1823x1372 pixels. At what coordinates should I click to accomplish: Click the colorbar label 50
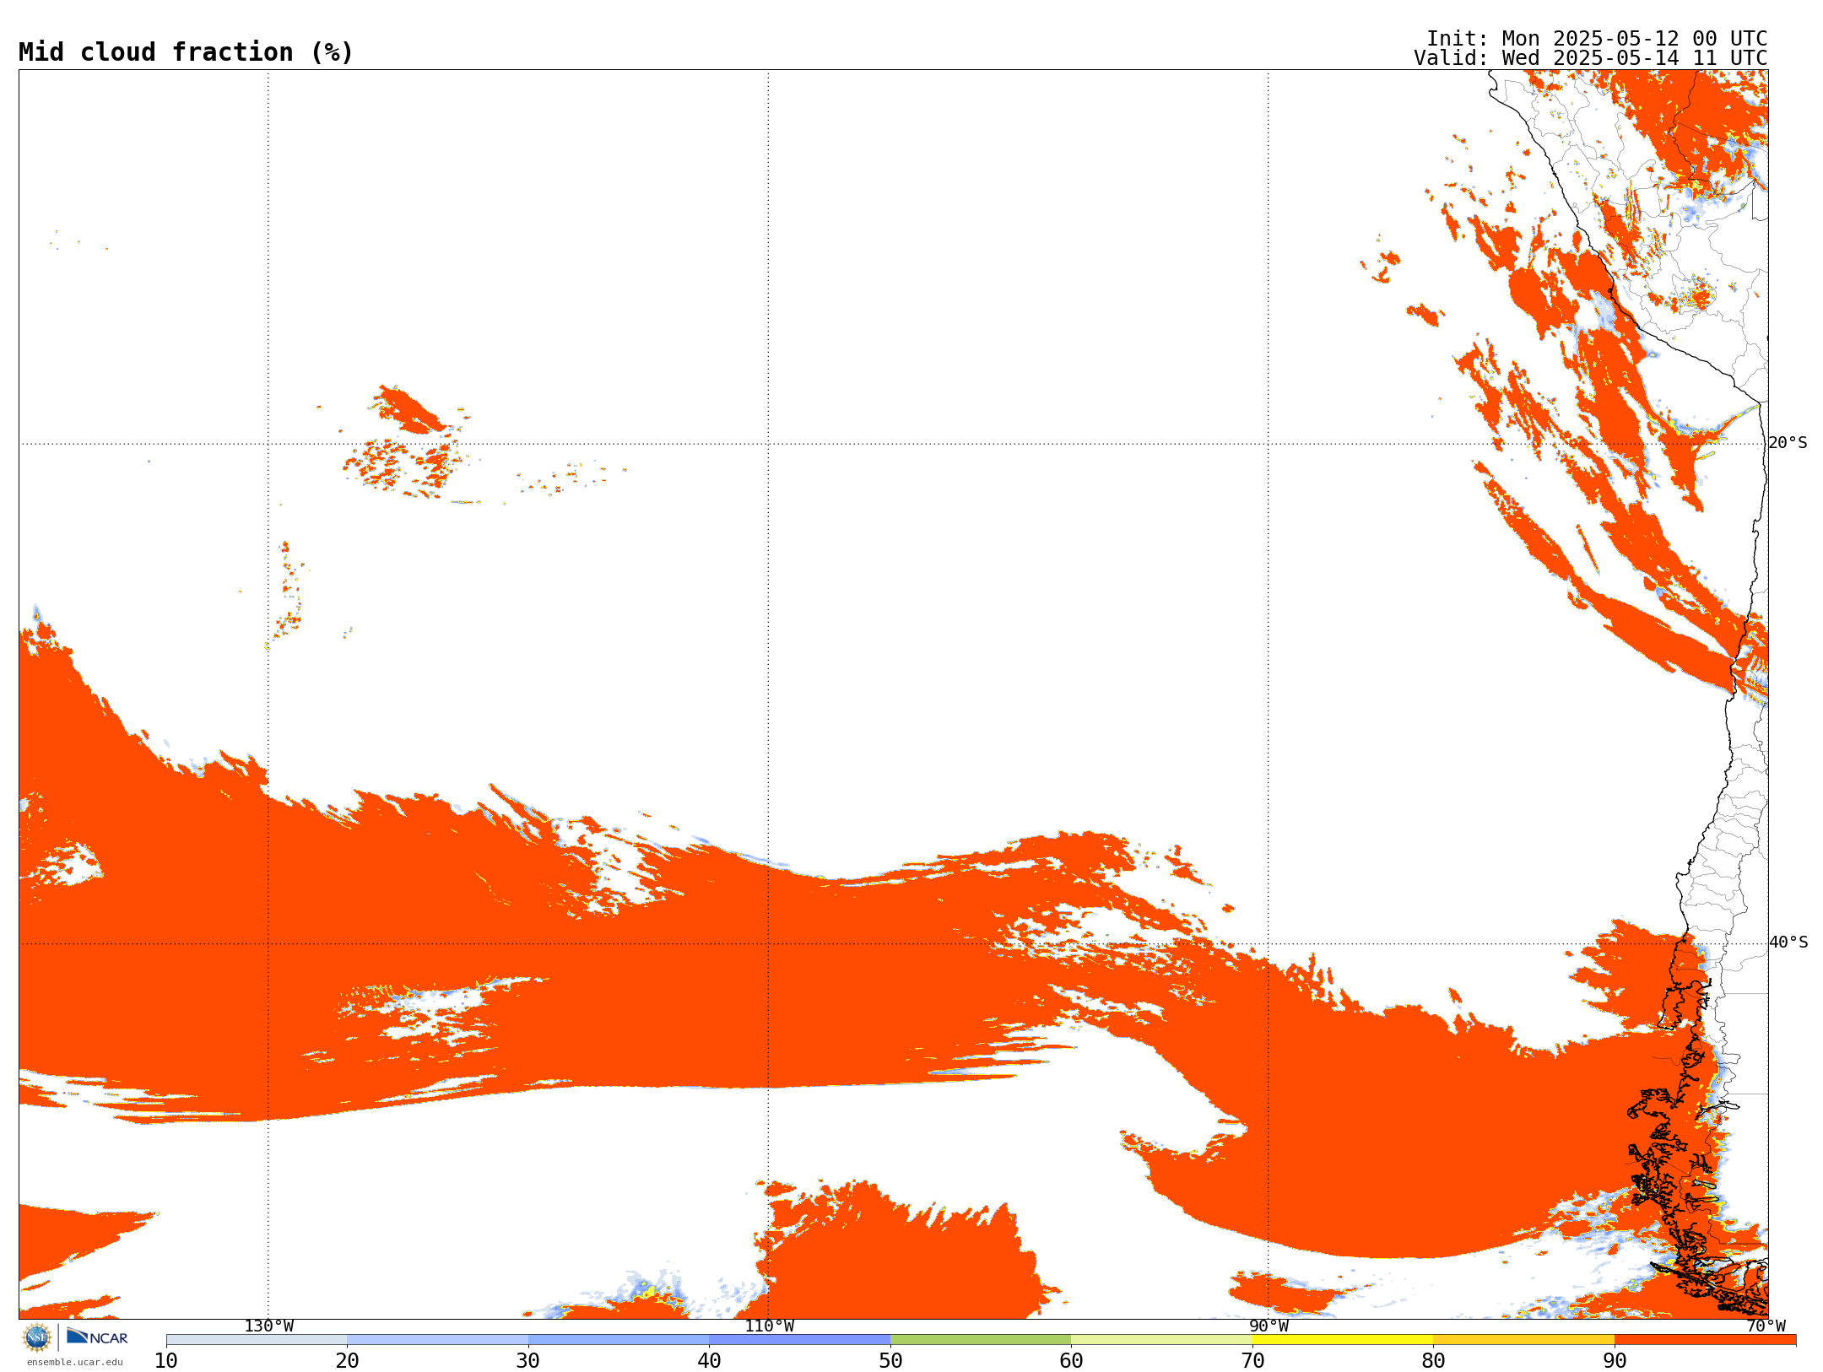coord(890,1360)
